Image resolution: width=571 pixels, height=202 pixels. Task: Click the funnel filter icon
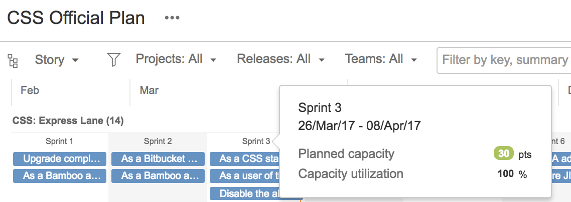(113, 59)
